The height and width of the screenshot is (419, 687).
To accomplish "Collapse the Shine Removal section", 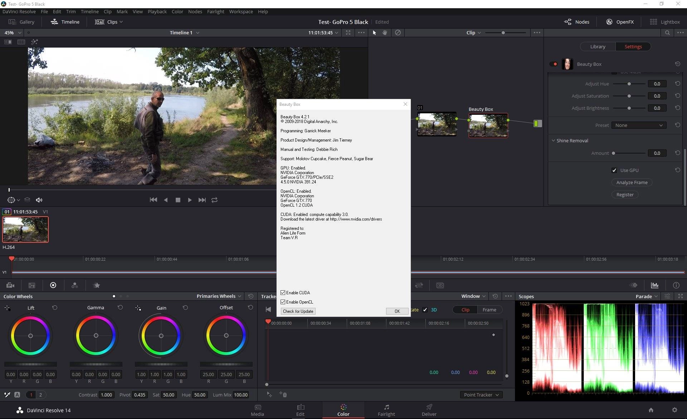I will tap(553, 141).
